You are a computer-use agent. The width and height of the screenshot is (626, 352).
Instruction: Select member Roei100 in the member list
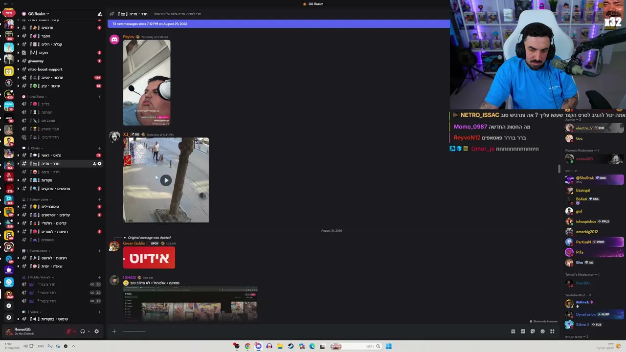point(594,283)
